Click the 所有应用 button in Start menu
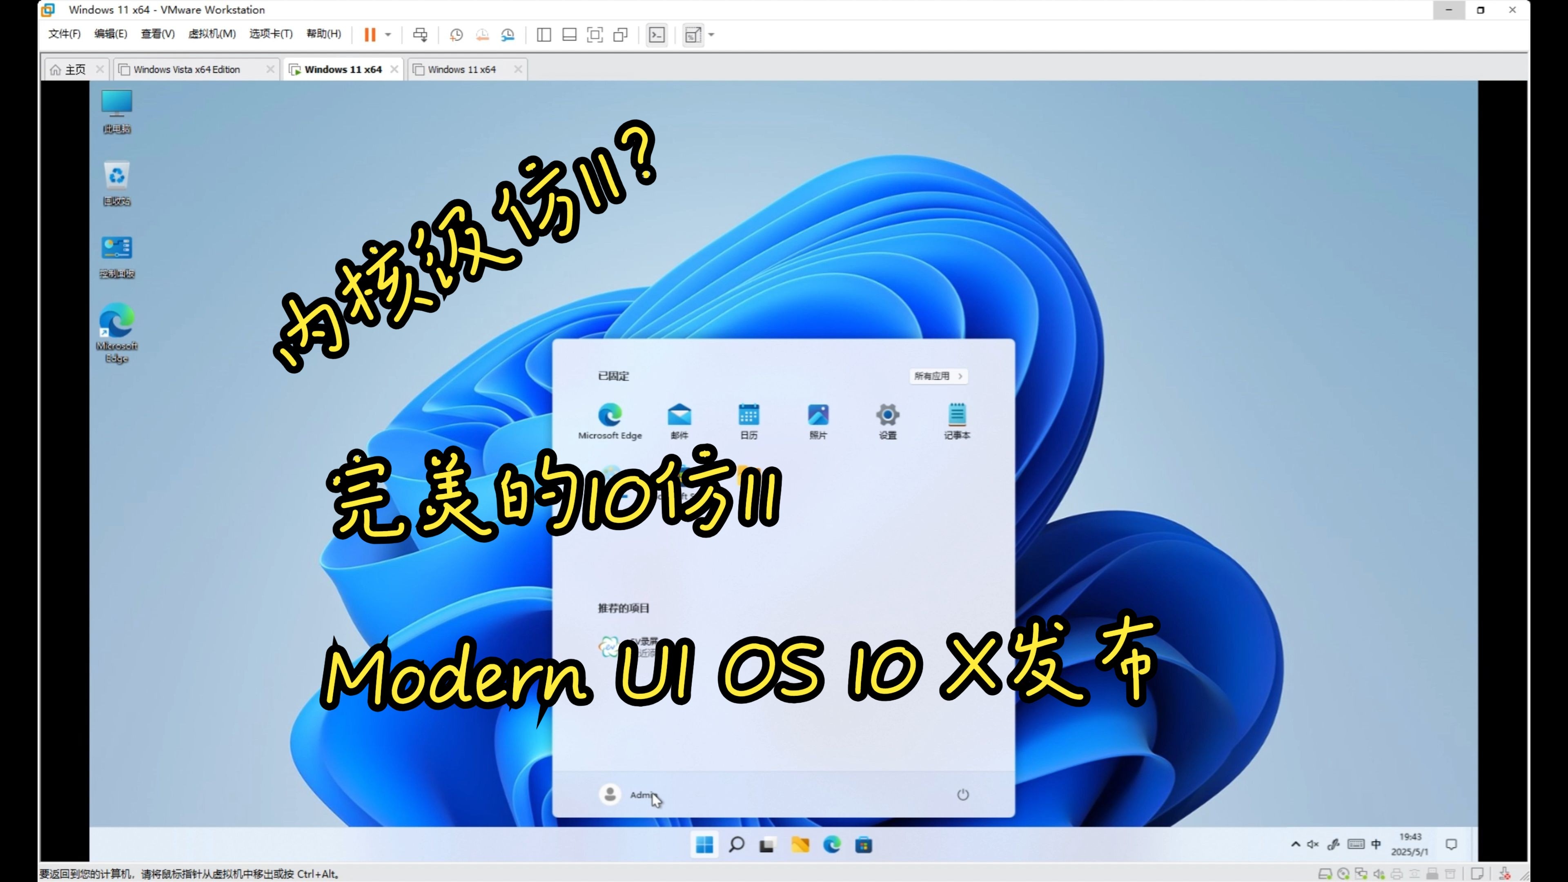The height and width of the screenshot is (882, 1568). [x=938, y=376]
